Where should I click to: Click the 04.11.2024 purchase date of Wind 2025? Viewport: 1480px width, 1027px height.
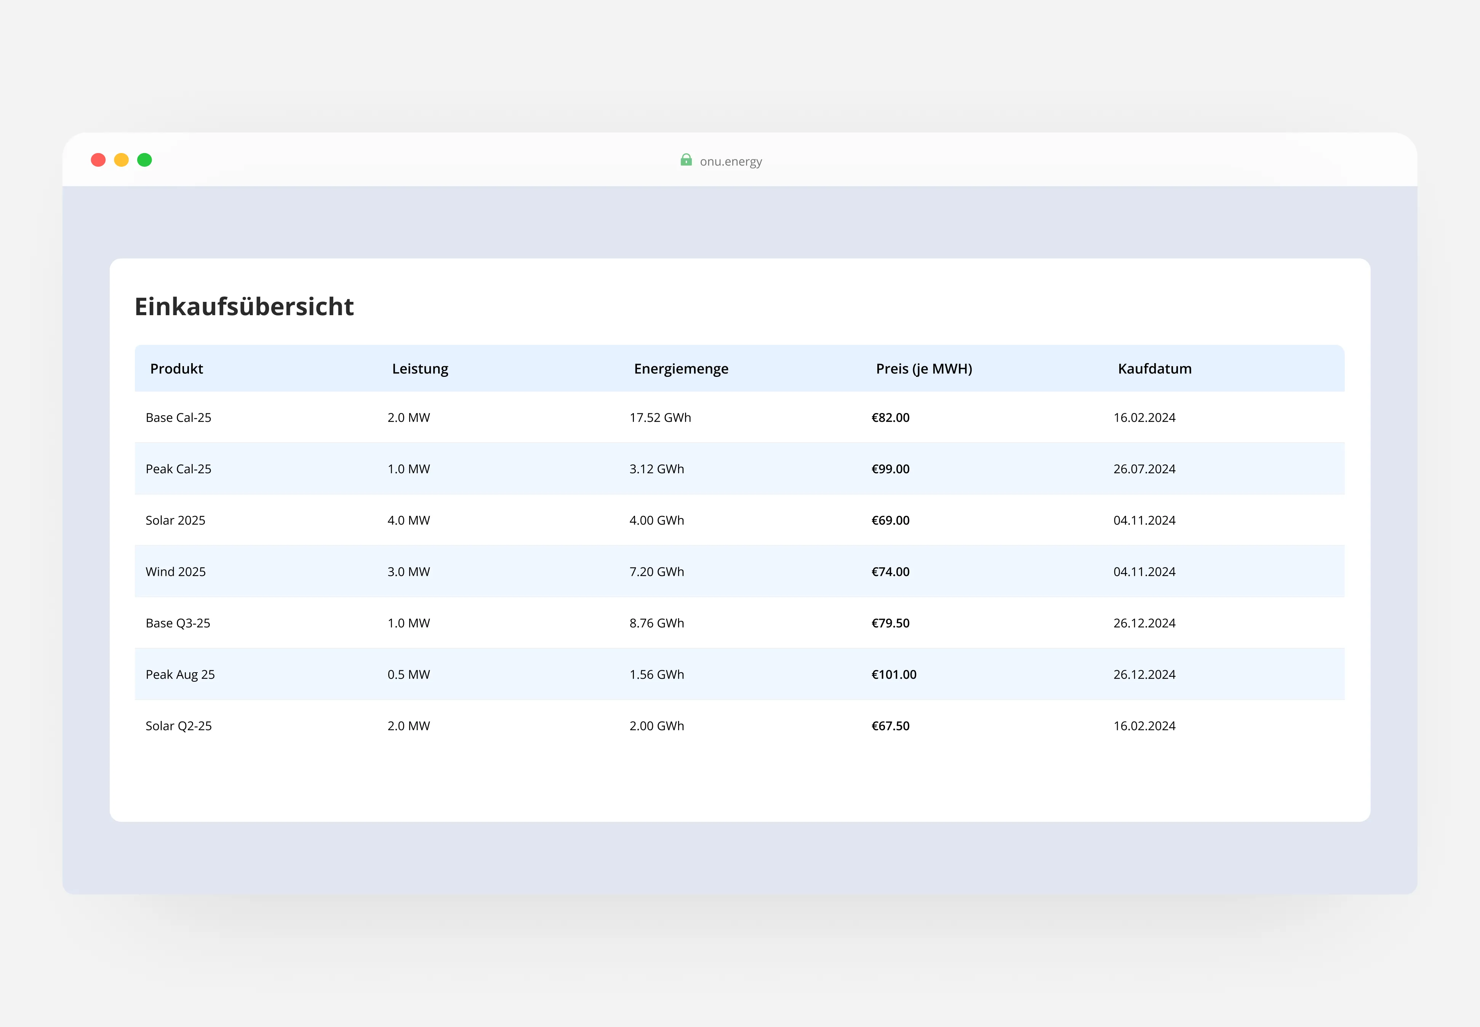(x=1144, y=571)
